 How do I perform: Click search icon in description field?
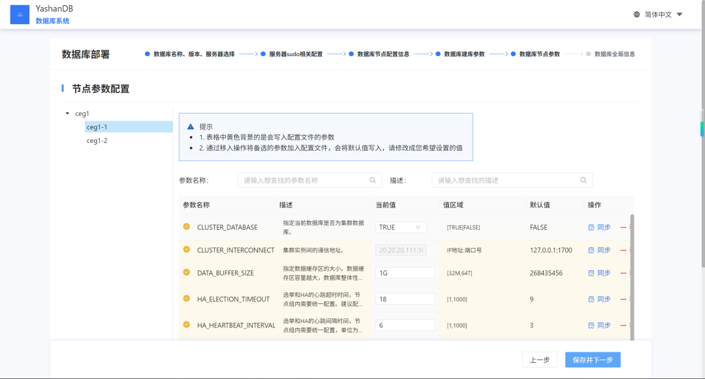tap(583, 180)
